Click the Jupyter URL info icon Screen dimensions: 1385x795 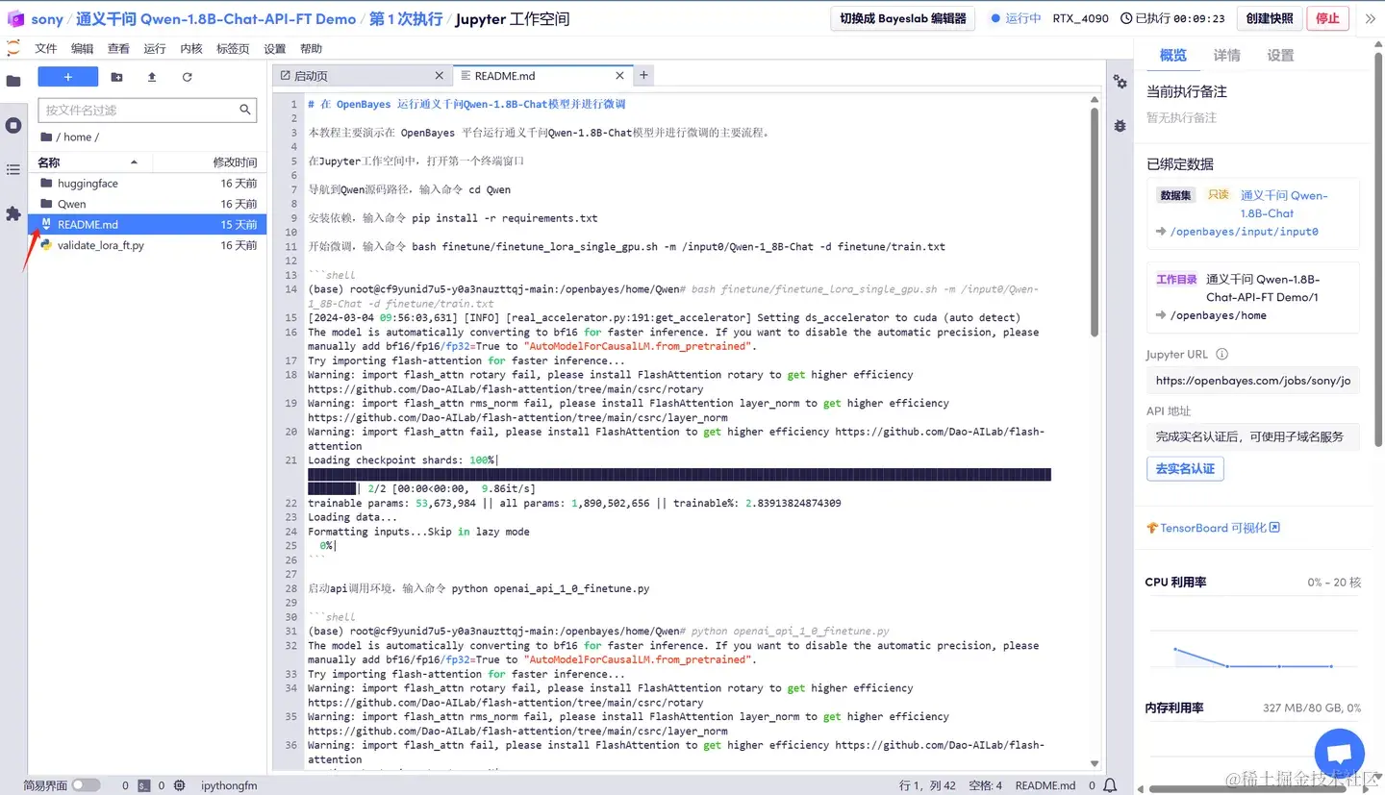coord(1222,354)
